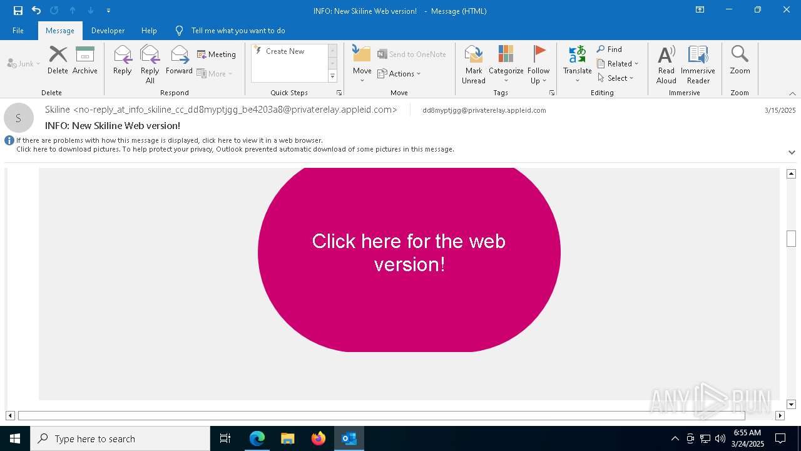This screenshot has width=801, height=451.
Task: Click horizontal scrollbar left arrow
Action: (10, 415)
